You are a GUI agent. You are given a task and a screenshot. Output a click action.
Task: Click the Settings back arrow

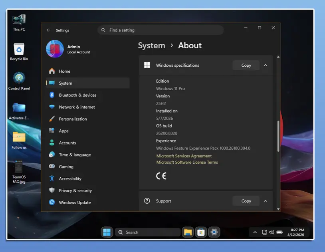(48, 30)
